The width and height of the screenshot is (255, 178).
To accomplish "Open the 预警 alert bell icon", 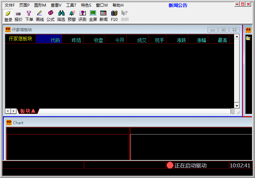I will tap(72, 16).
